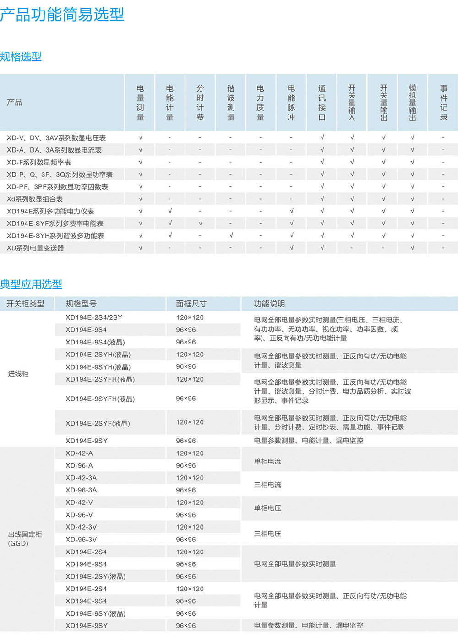Click the 典型应用选型 section heading
The image size is (458, 639).
point(31,284)
